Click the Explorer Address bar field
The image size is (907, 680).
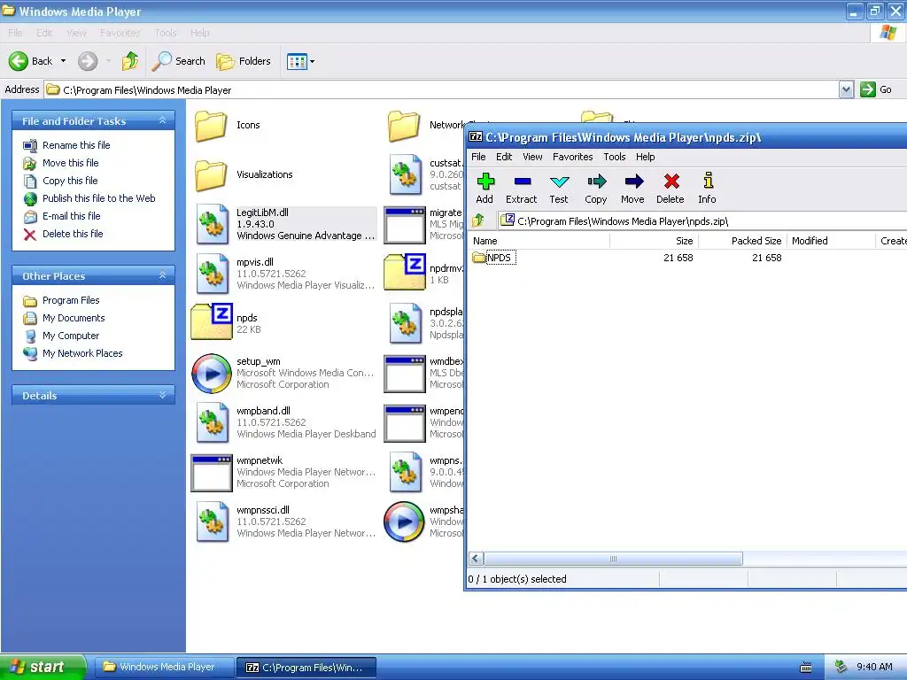tap(441, 89)
